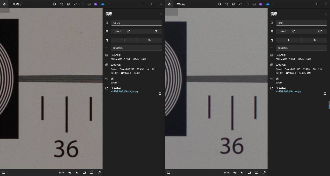330x176 pixels.
Task: Open the "..." more options menu for r50_36.jpg
Action: tap(110, 4)
